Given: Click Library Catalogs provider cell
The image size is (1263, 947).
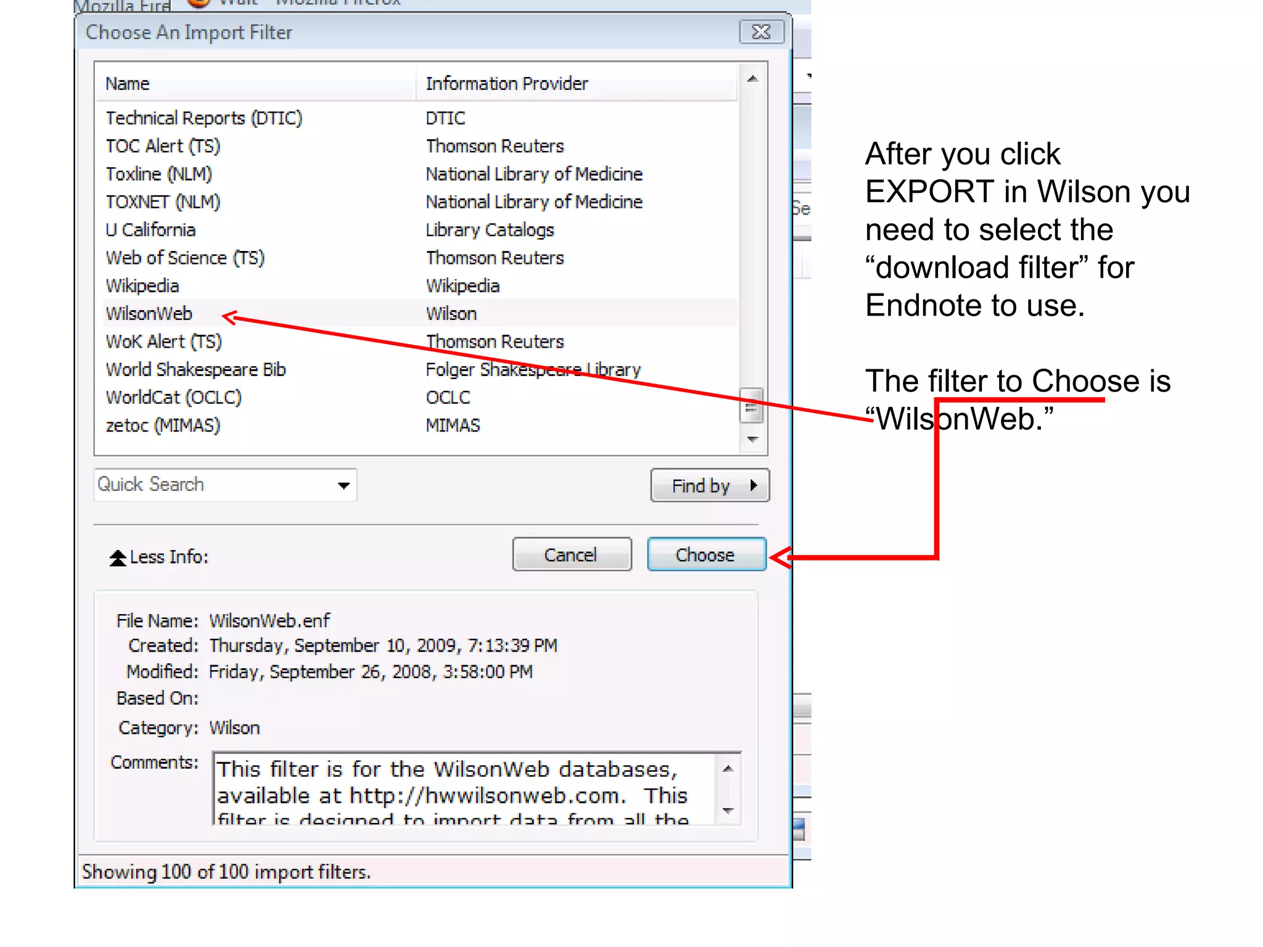Looking at the screenshot, I should (490, 230).
